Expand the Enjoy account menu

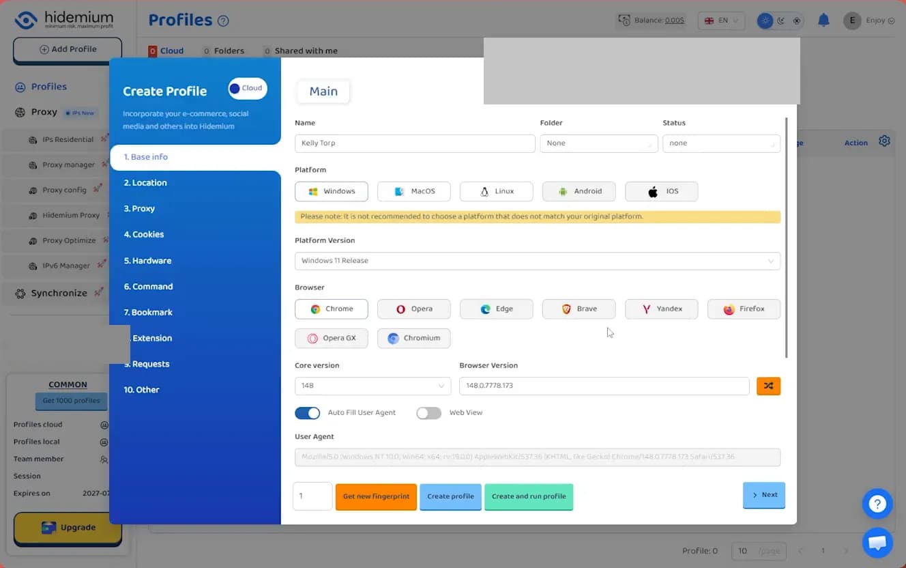pyautogui.click(x=880, y=20)
